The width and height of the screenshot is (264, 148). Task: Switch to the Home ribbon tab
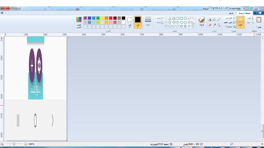click(245, 13)
